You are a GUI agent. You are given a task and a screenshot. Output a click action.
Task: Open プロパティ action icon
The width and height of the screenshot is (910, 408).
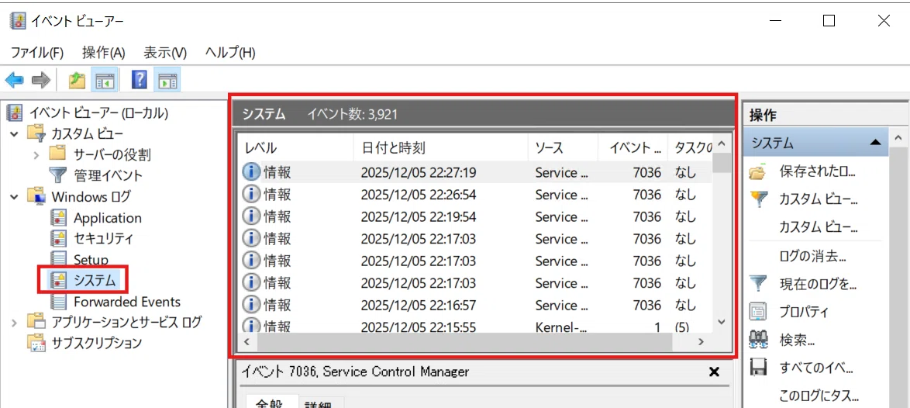[759, 312]
